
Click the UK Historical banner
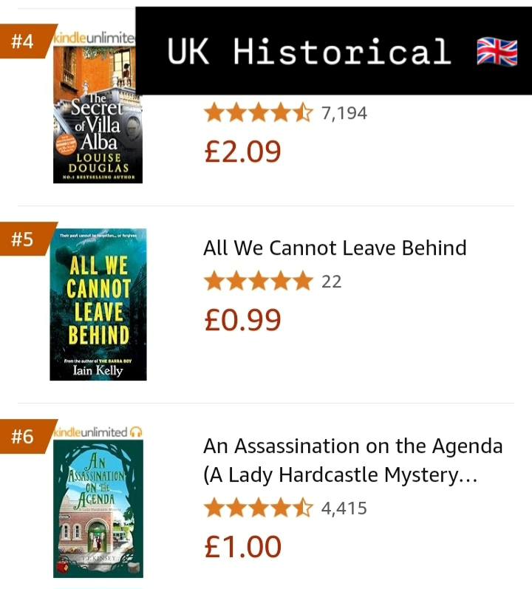309,52
